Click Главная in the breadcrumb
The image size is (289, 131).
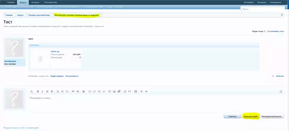point(9,15)
